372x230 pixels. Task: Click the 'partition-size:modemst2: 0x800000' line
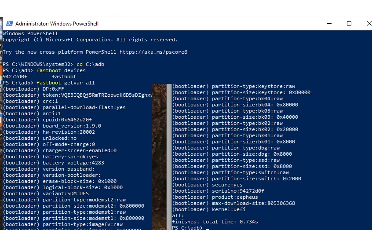pos(73,206)
